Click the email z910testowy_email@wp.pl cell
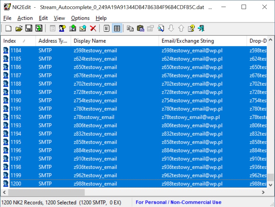Viewport: 275px width, 207px height. coord(192,159)
